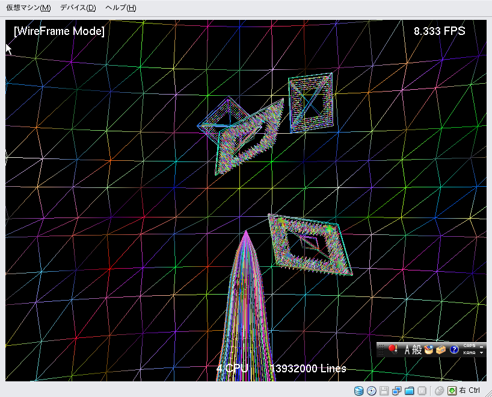Minimize the IME language bar
The image size is (492, 397).
point(482,346)
